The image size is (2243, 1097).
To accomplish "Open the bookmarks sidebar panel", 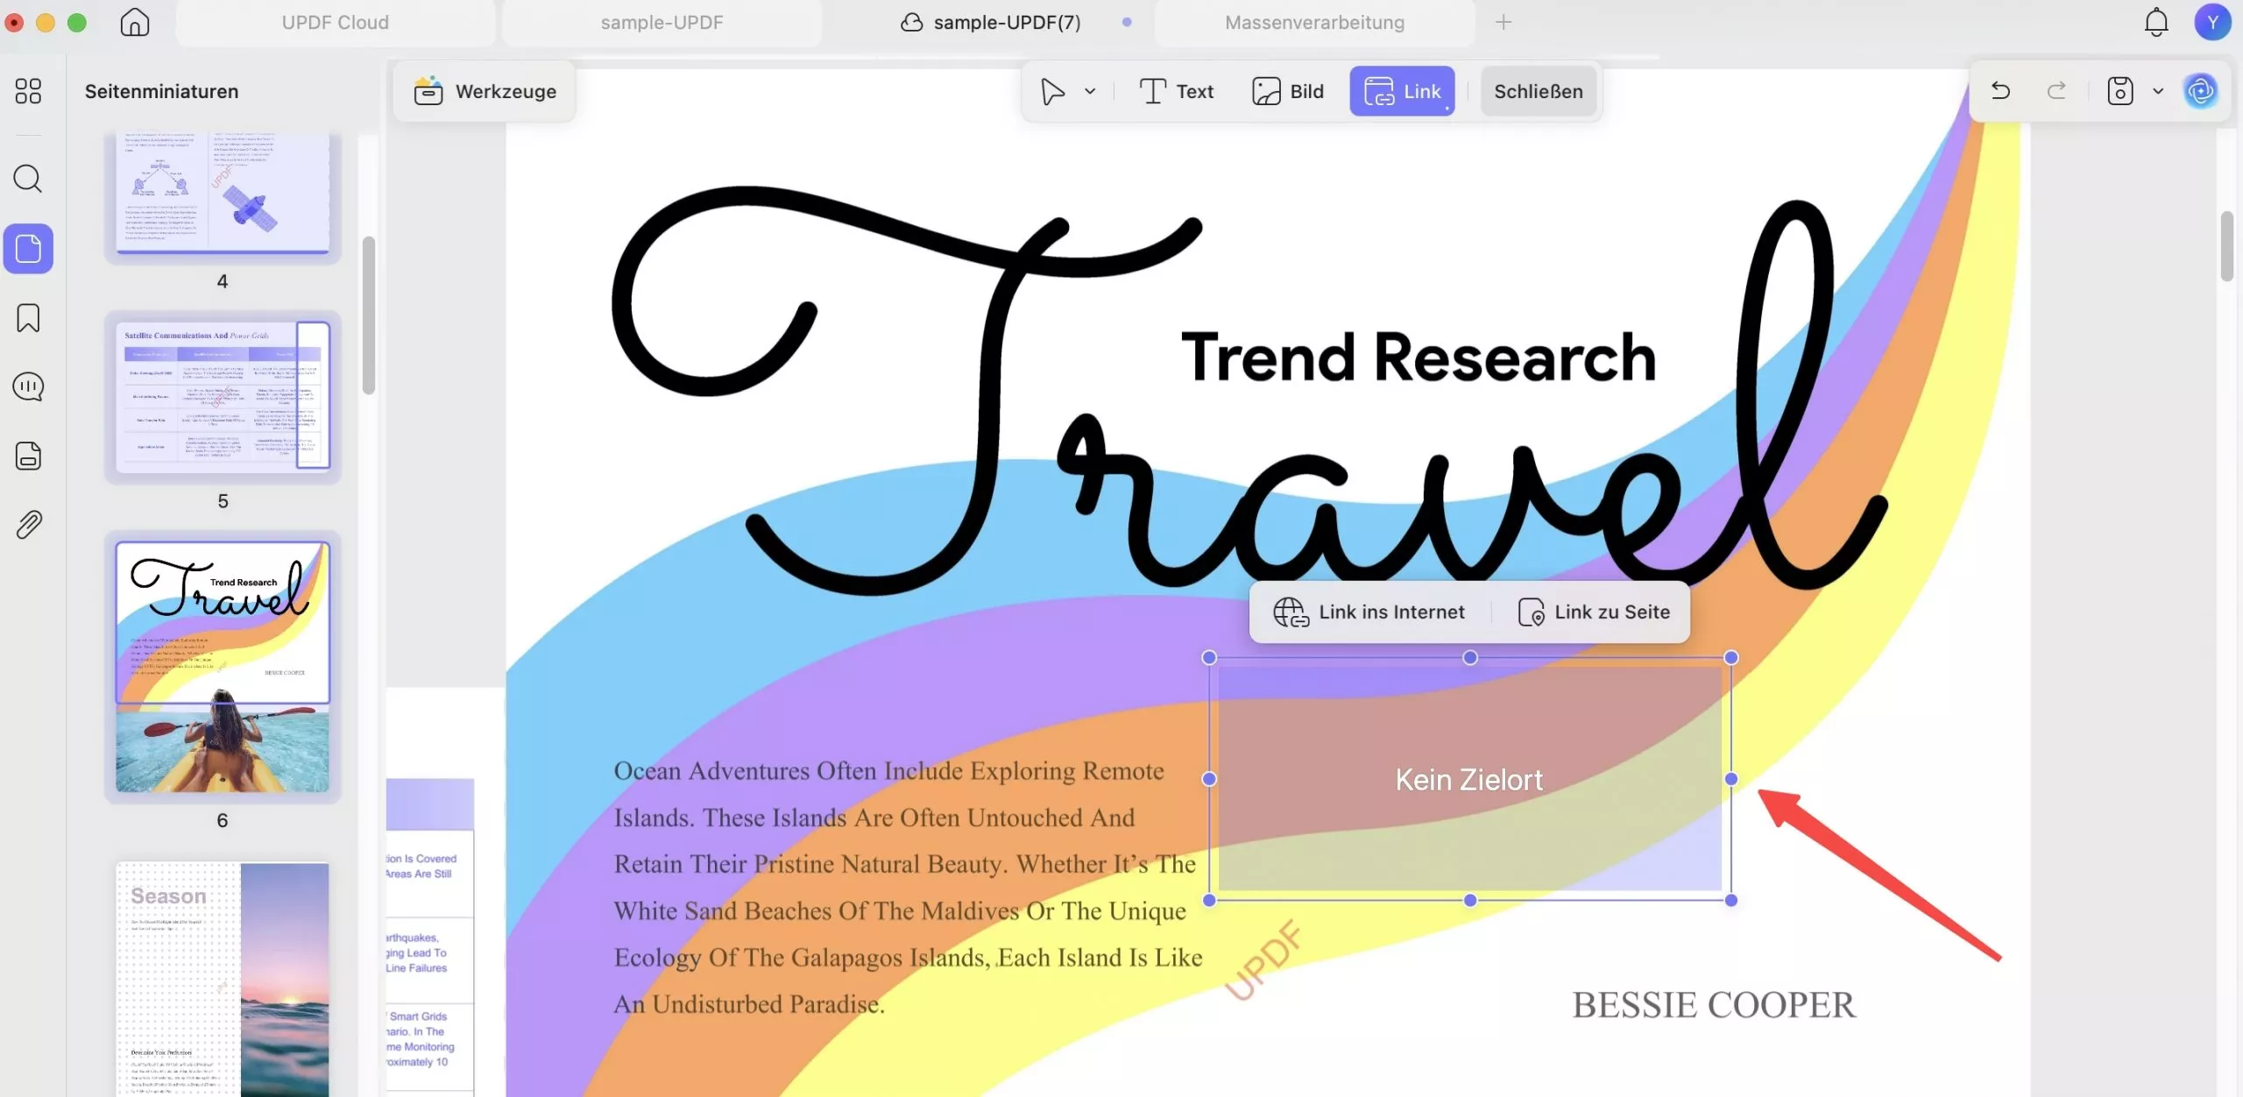I will [28, 318].
